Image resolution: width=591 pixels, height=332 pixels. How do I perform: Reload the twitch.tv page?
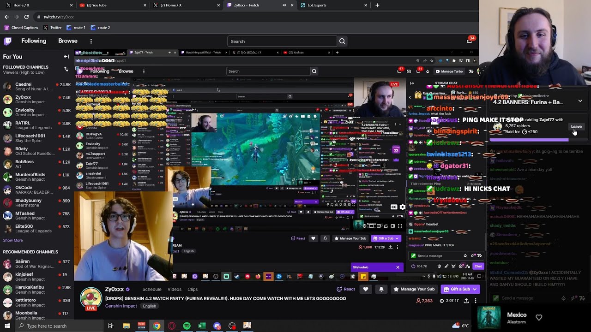pos(26,17)
